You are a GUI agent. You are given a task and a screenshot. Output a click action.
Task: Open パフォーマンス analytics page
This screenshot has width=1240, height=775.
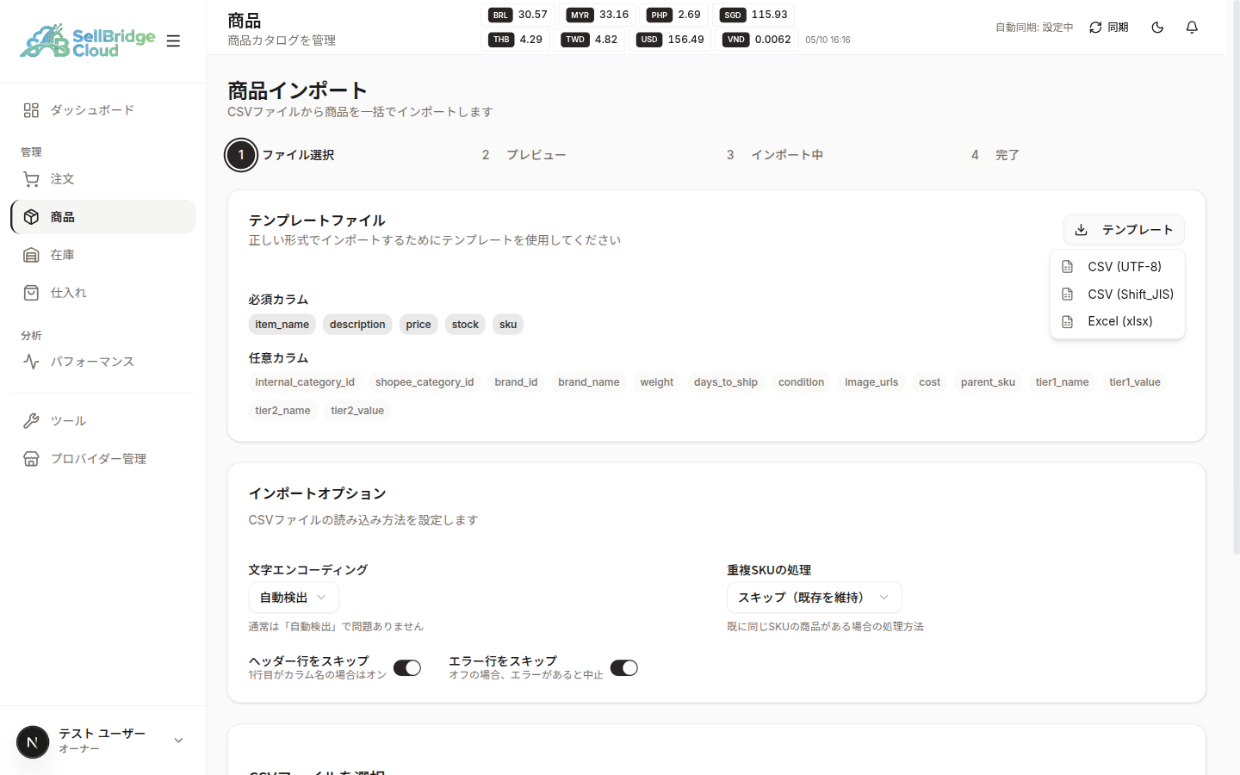pos(103,362)
